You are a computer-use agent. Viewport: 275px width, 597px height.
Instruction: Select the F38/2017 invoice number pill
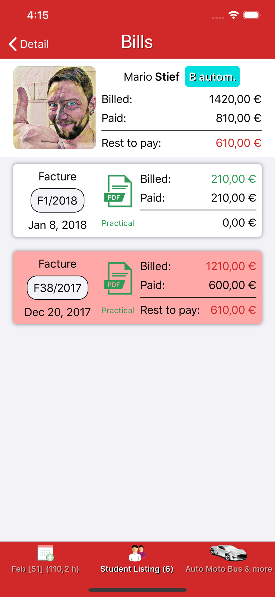pyautogui.click(x=57, y=288)
